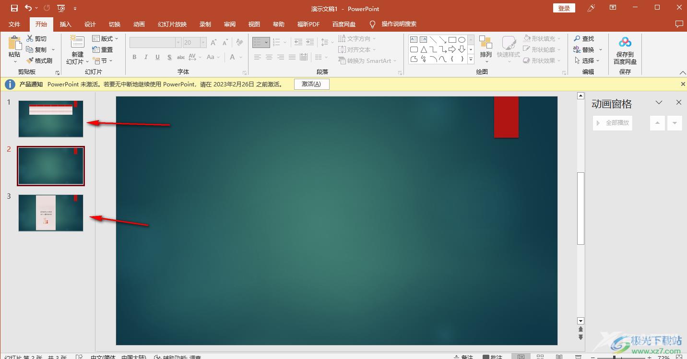Select the straight line shape

point(433,40)
